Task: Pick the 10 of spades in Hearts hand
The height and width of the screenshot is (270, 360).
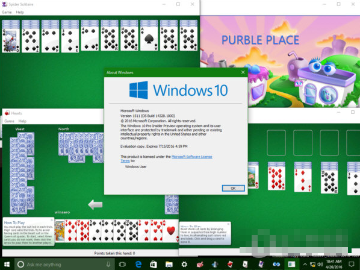Action: (x=132, y=231)
